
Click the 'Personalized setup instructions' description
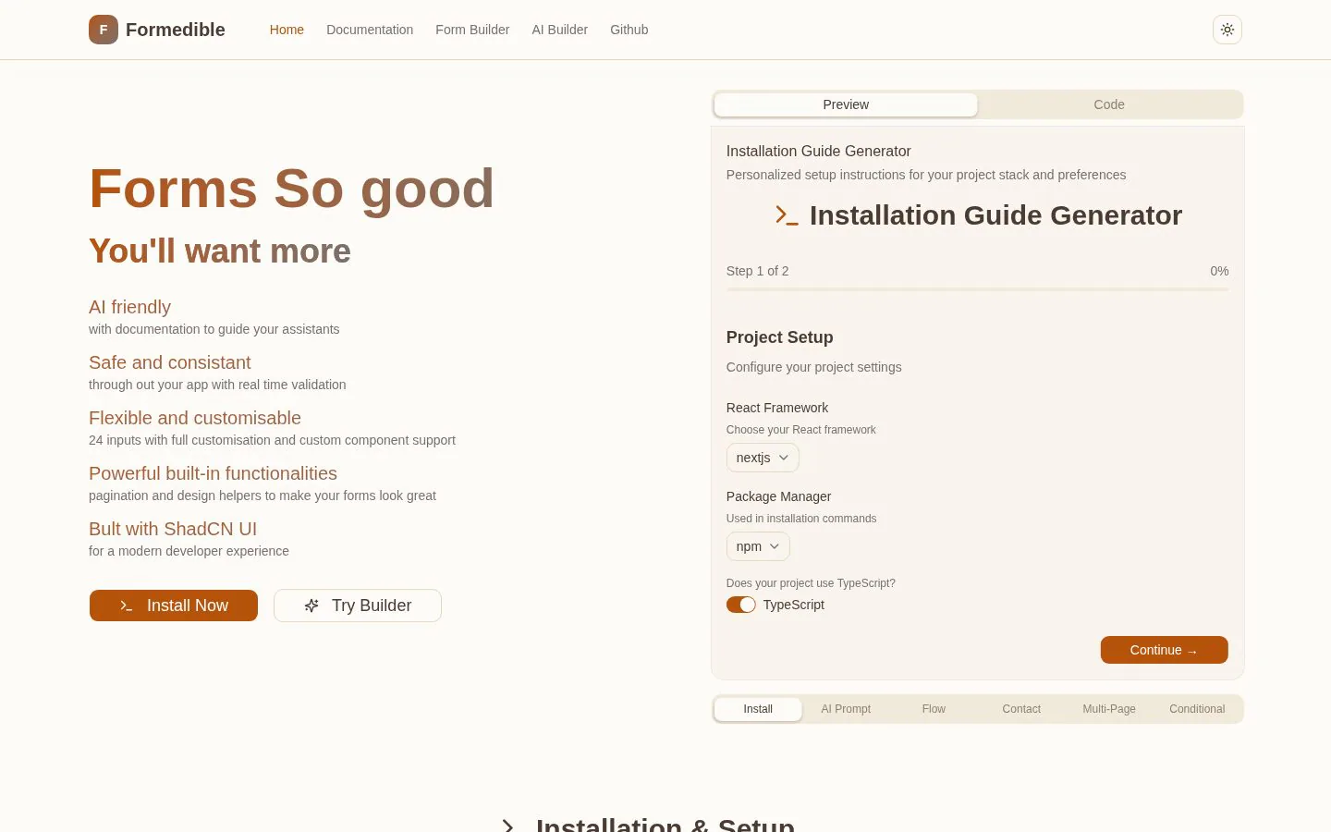click(926, 175)
